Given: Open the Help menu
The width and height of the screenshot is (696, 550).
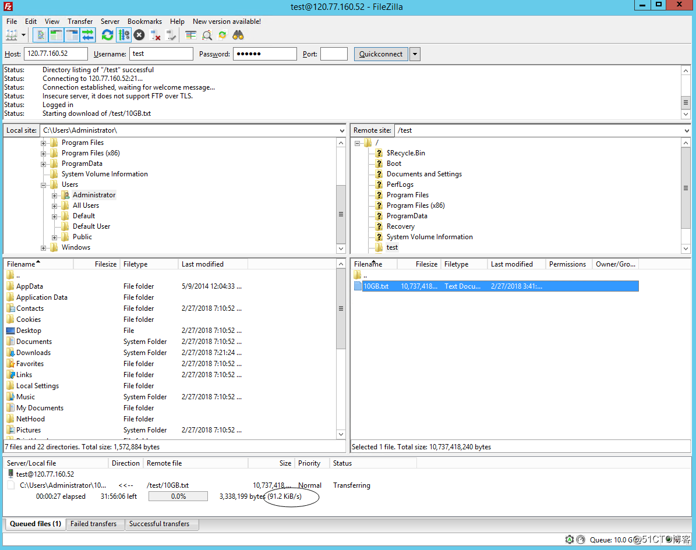Looking at the screenshot, I should click(x=177, y=22).
